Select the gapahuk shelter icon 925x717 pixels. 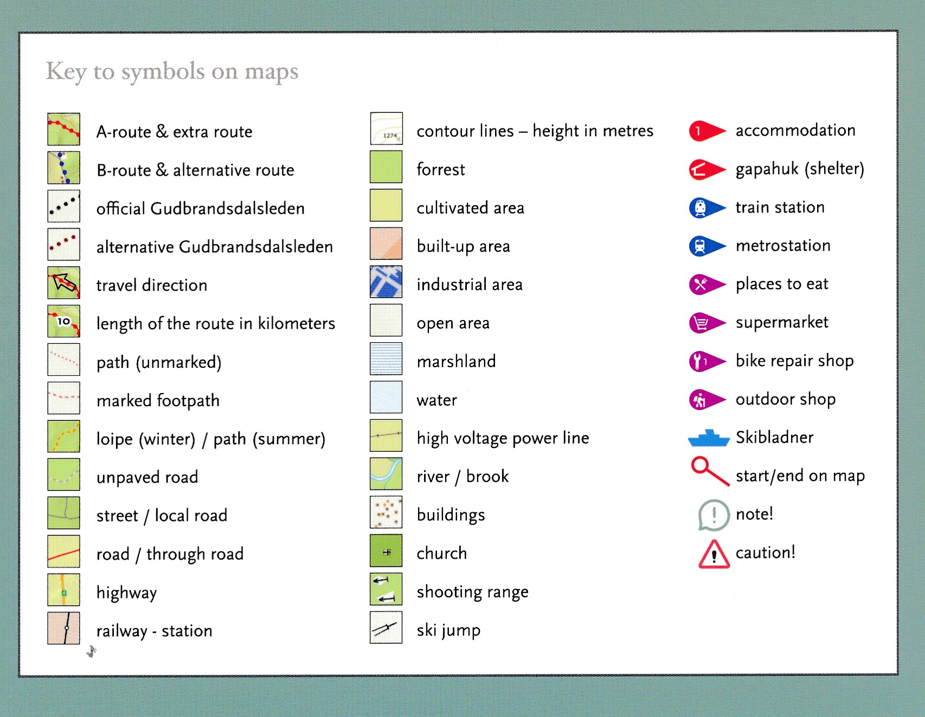pos(705,169)
